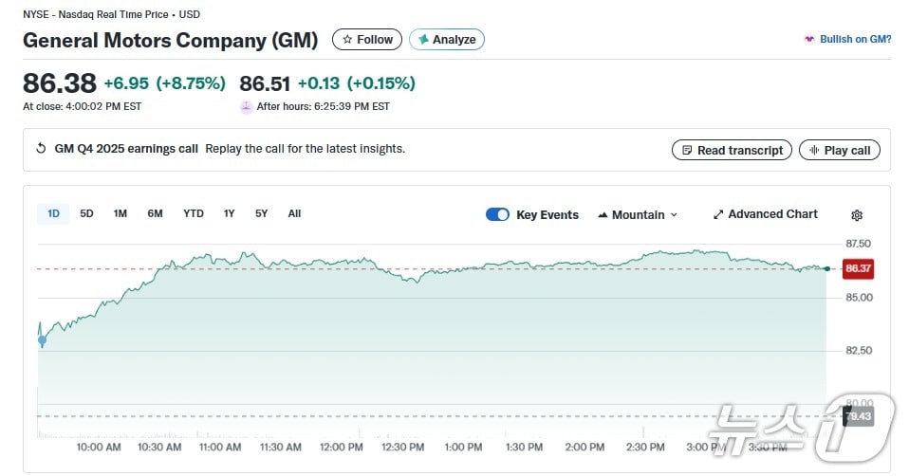Switch to 5D time range
This screenshot has height=476, width=909.
[x=86, y=213]
